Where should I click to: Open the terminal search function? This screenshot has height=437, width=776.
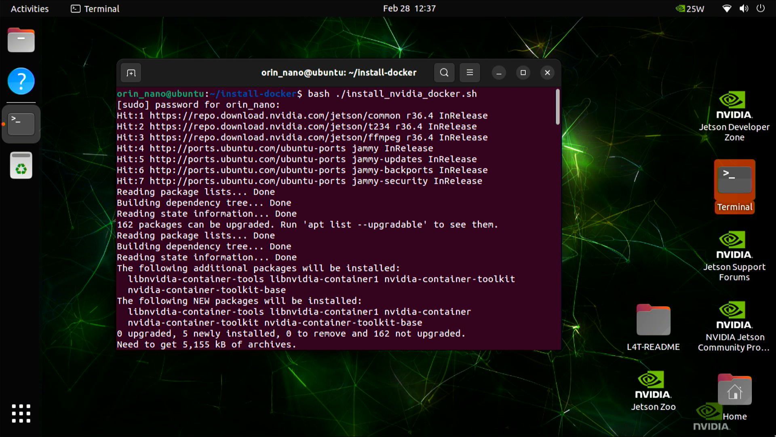[444, 72]
